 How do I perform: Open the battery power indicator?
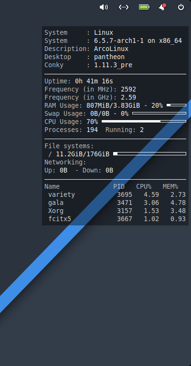point(144,7)
